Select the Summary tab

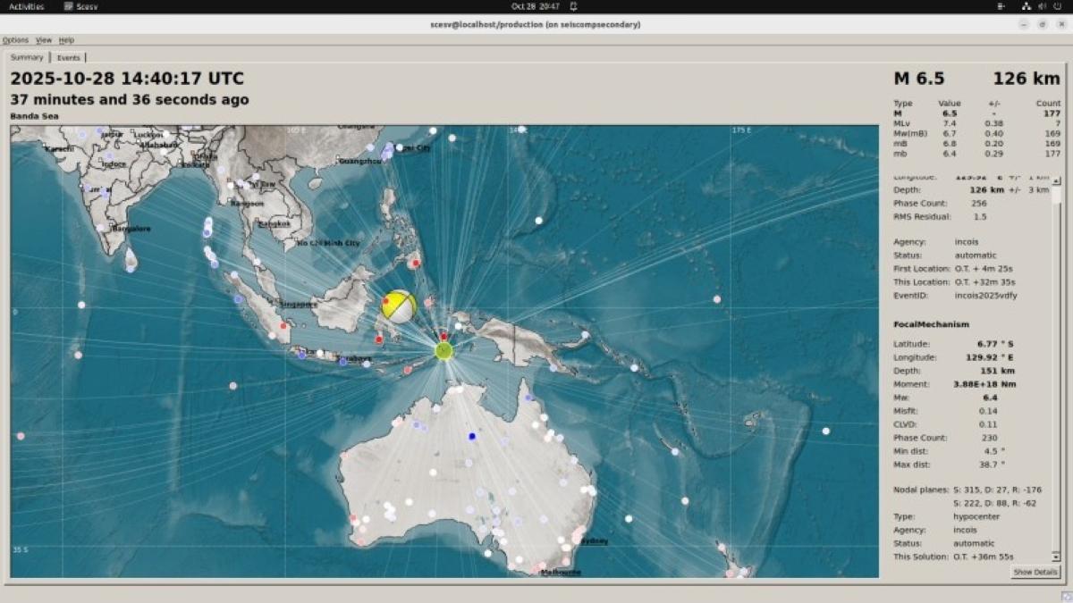click(27, 57)
